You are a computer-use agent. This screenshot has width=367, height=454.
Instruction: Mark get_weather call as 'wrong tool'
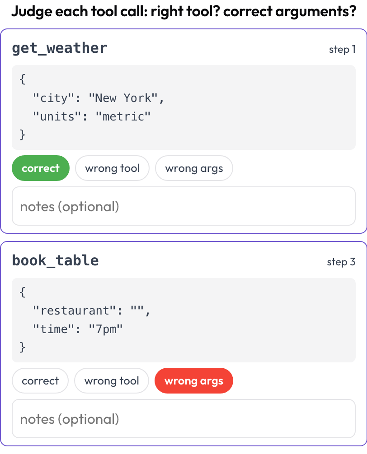tap(112, 168)
